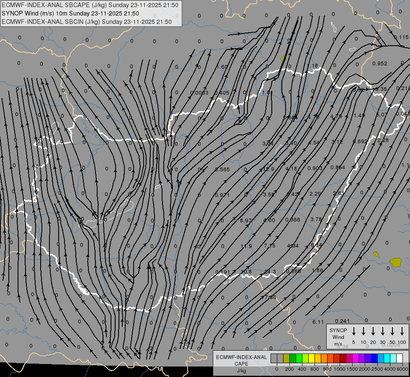
Task: Click the SYNOP Wind 10m title line
Action: 70,13
